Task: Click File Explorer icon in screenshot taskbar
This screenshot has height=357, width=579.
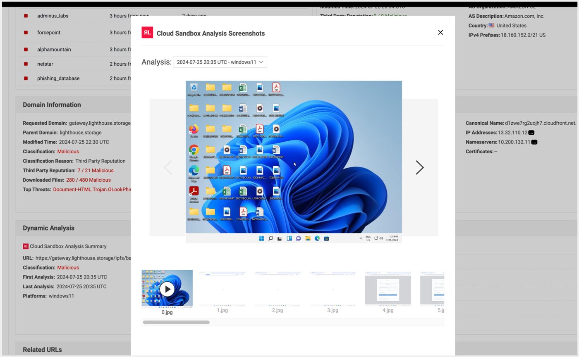Action: tap(308, 238)
